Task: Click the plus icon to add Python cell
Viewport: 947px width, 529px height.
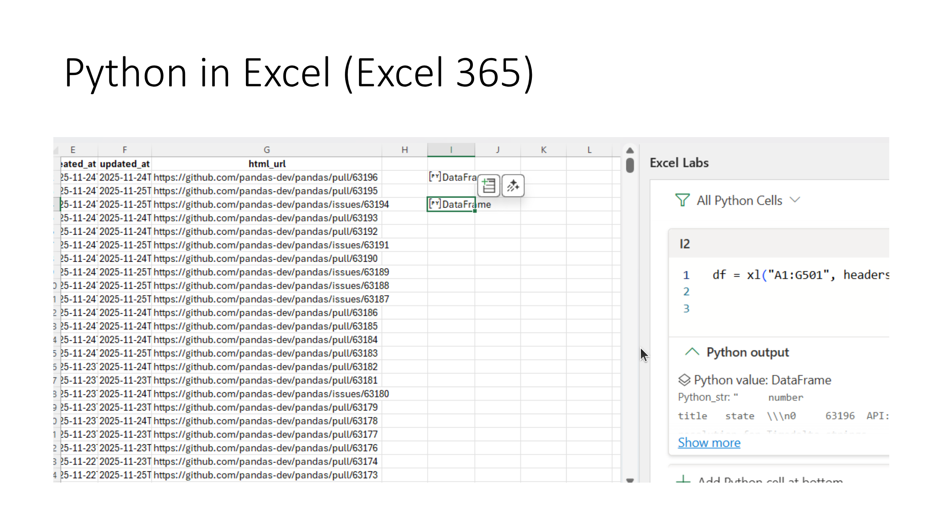Action: click(x=683, y=479)
